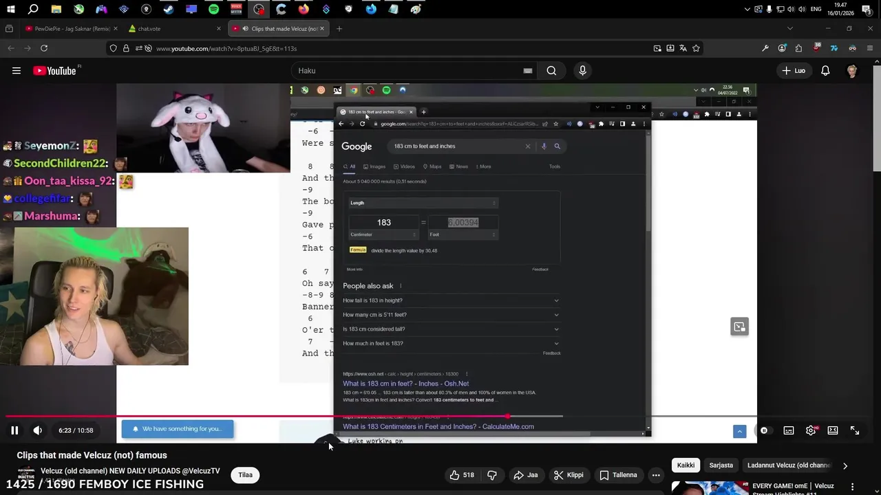881x495 pixels.
Task: Click the site padlock icon
Action: 126,48
